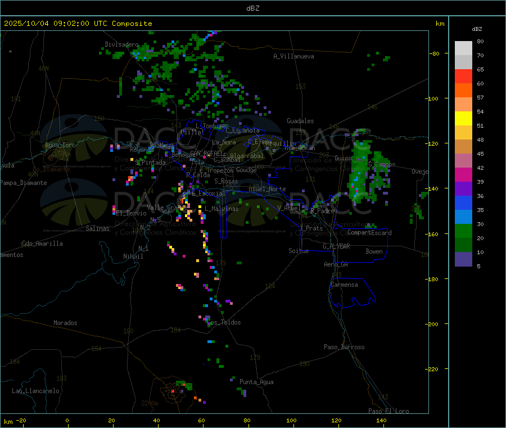Click the S_Pintada location label
The image size is (506, 428).
coord(150,163)
